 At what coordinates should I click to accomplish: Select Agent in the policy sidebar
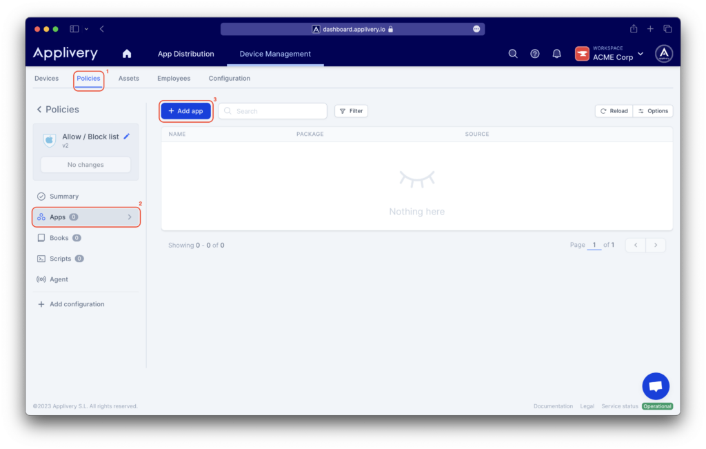coord(52,279)
